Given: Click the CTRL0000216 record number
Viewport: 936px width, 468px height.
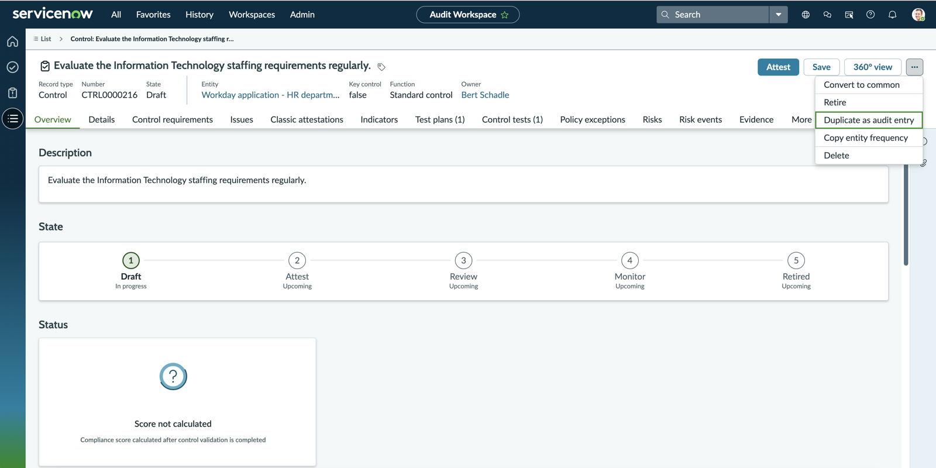Looking at the screenshot, I should coord(109,95).
